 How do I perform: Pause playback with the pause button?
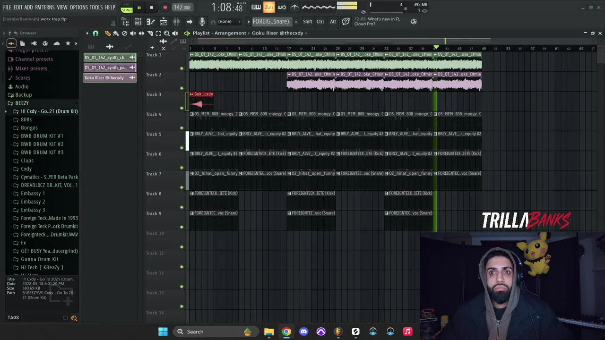click(x=139, y=8)
